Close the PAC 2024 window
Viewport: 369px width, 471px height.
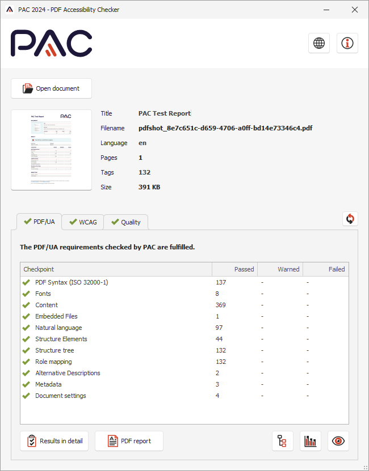pyautogui.click(x=355, y=10)
